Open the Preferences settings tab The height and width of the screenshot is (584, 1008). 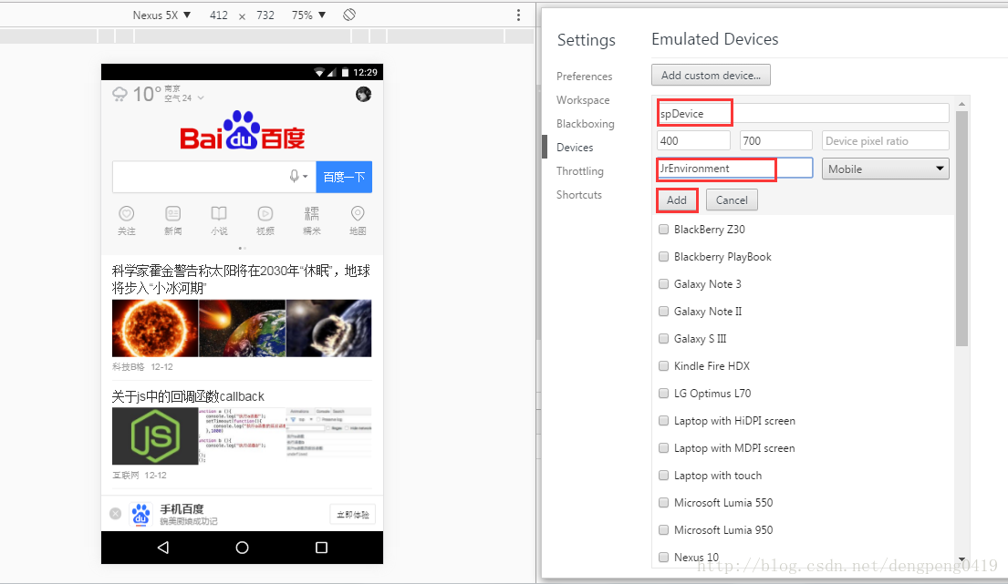pos(585,77)
